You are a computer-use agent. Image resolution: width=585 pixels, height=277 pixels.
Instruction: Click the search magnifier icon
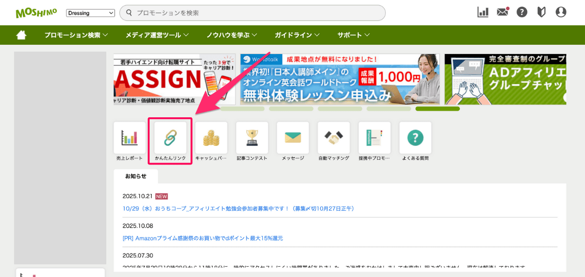129,13
